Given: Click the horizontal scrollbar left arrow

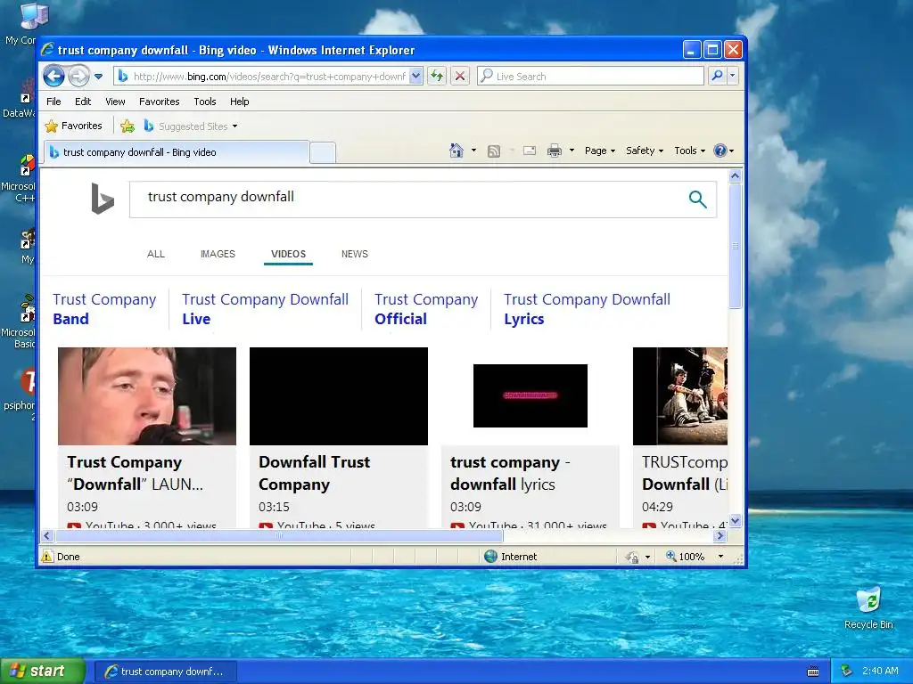Looking at the screenshot, I should [47, 535].
